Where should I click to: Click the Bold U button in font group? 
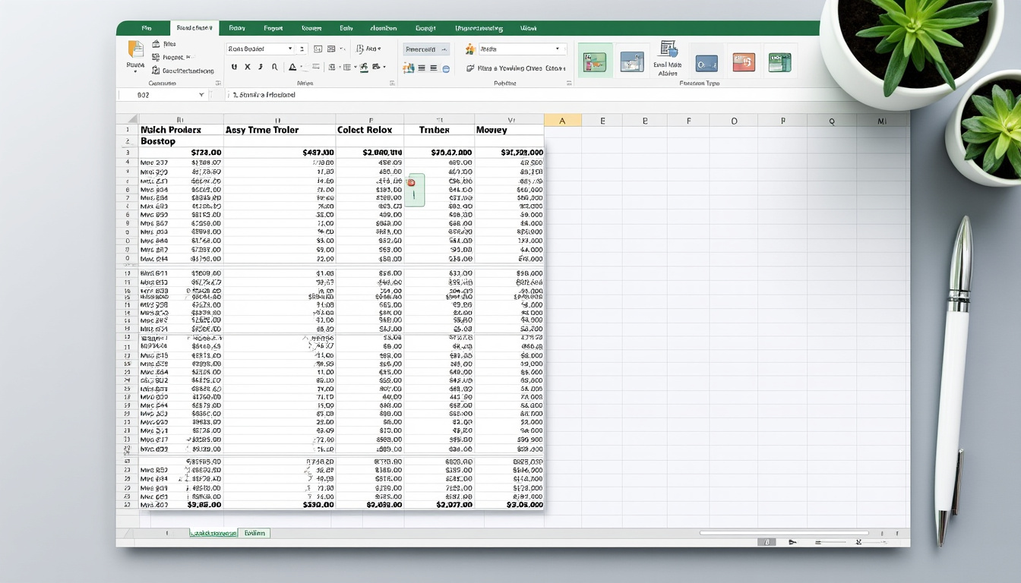coord(234,67)
